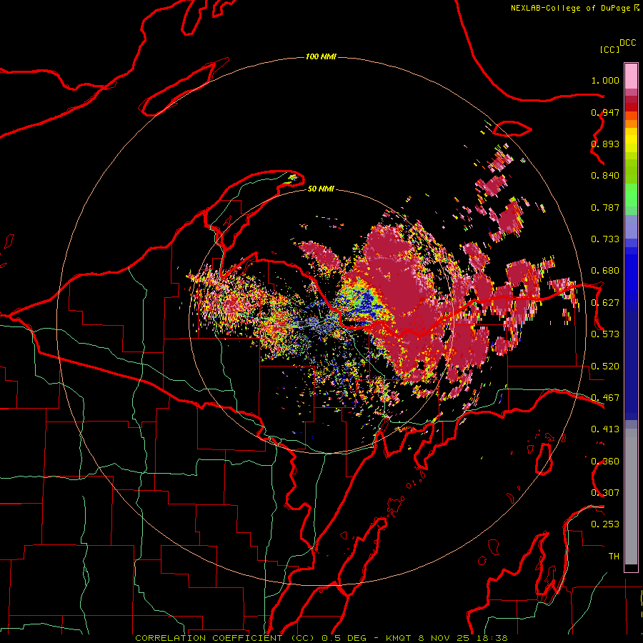Screen dimensions: 643x643
Task: Click the pink swatch at top of scale
Action: coord(631,76)
